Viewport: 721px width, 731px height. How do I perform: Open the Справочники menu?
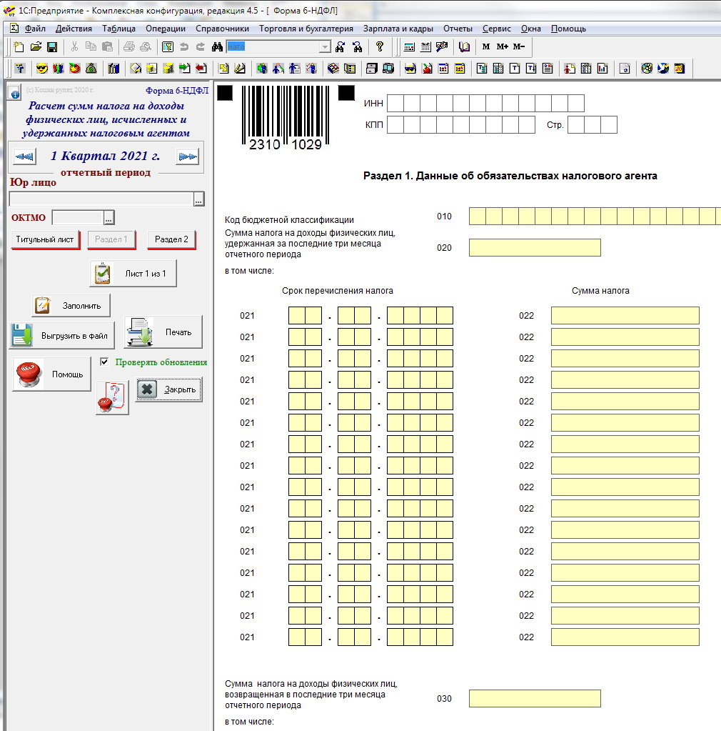(x=222, y=29)
